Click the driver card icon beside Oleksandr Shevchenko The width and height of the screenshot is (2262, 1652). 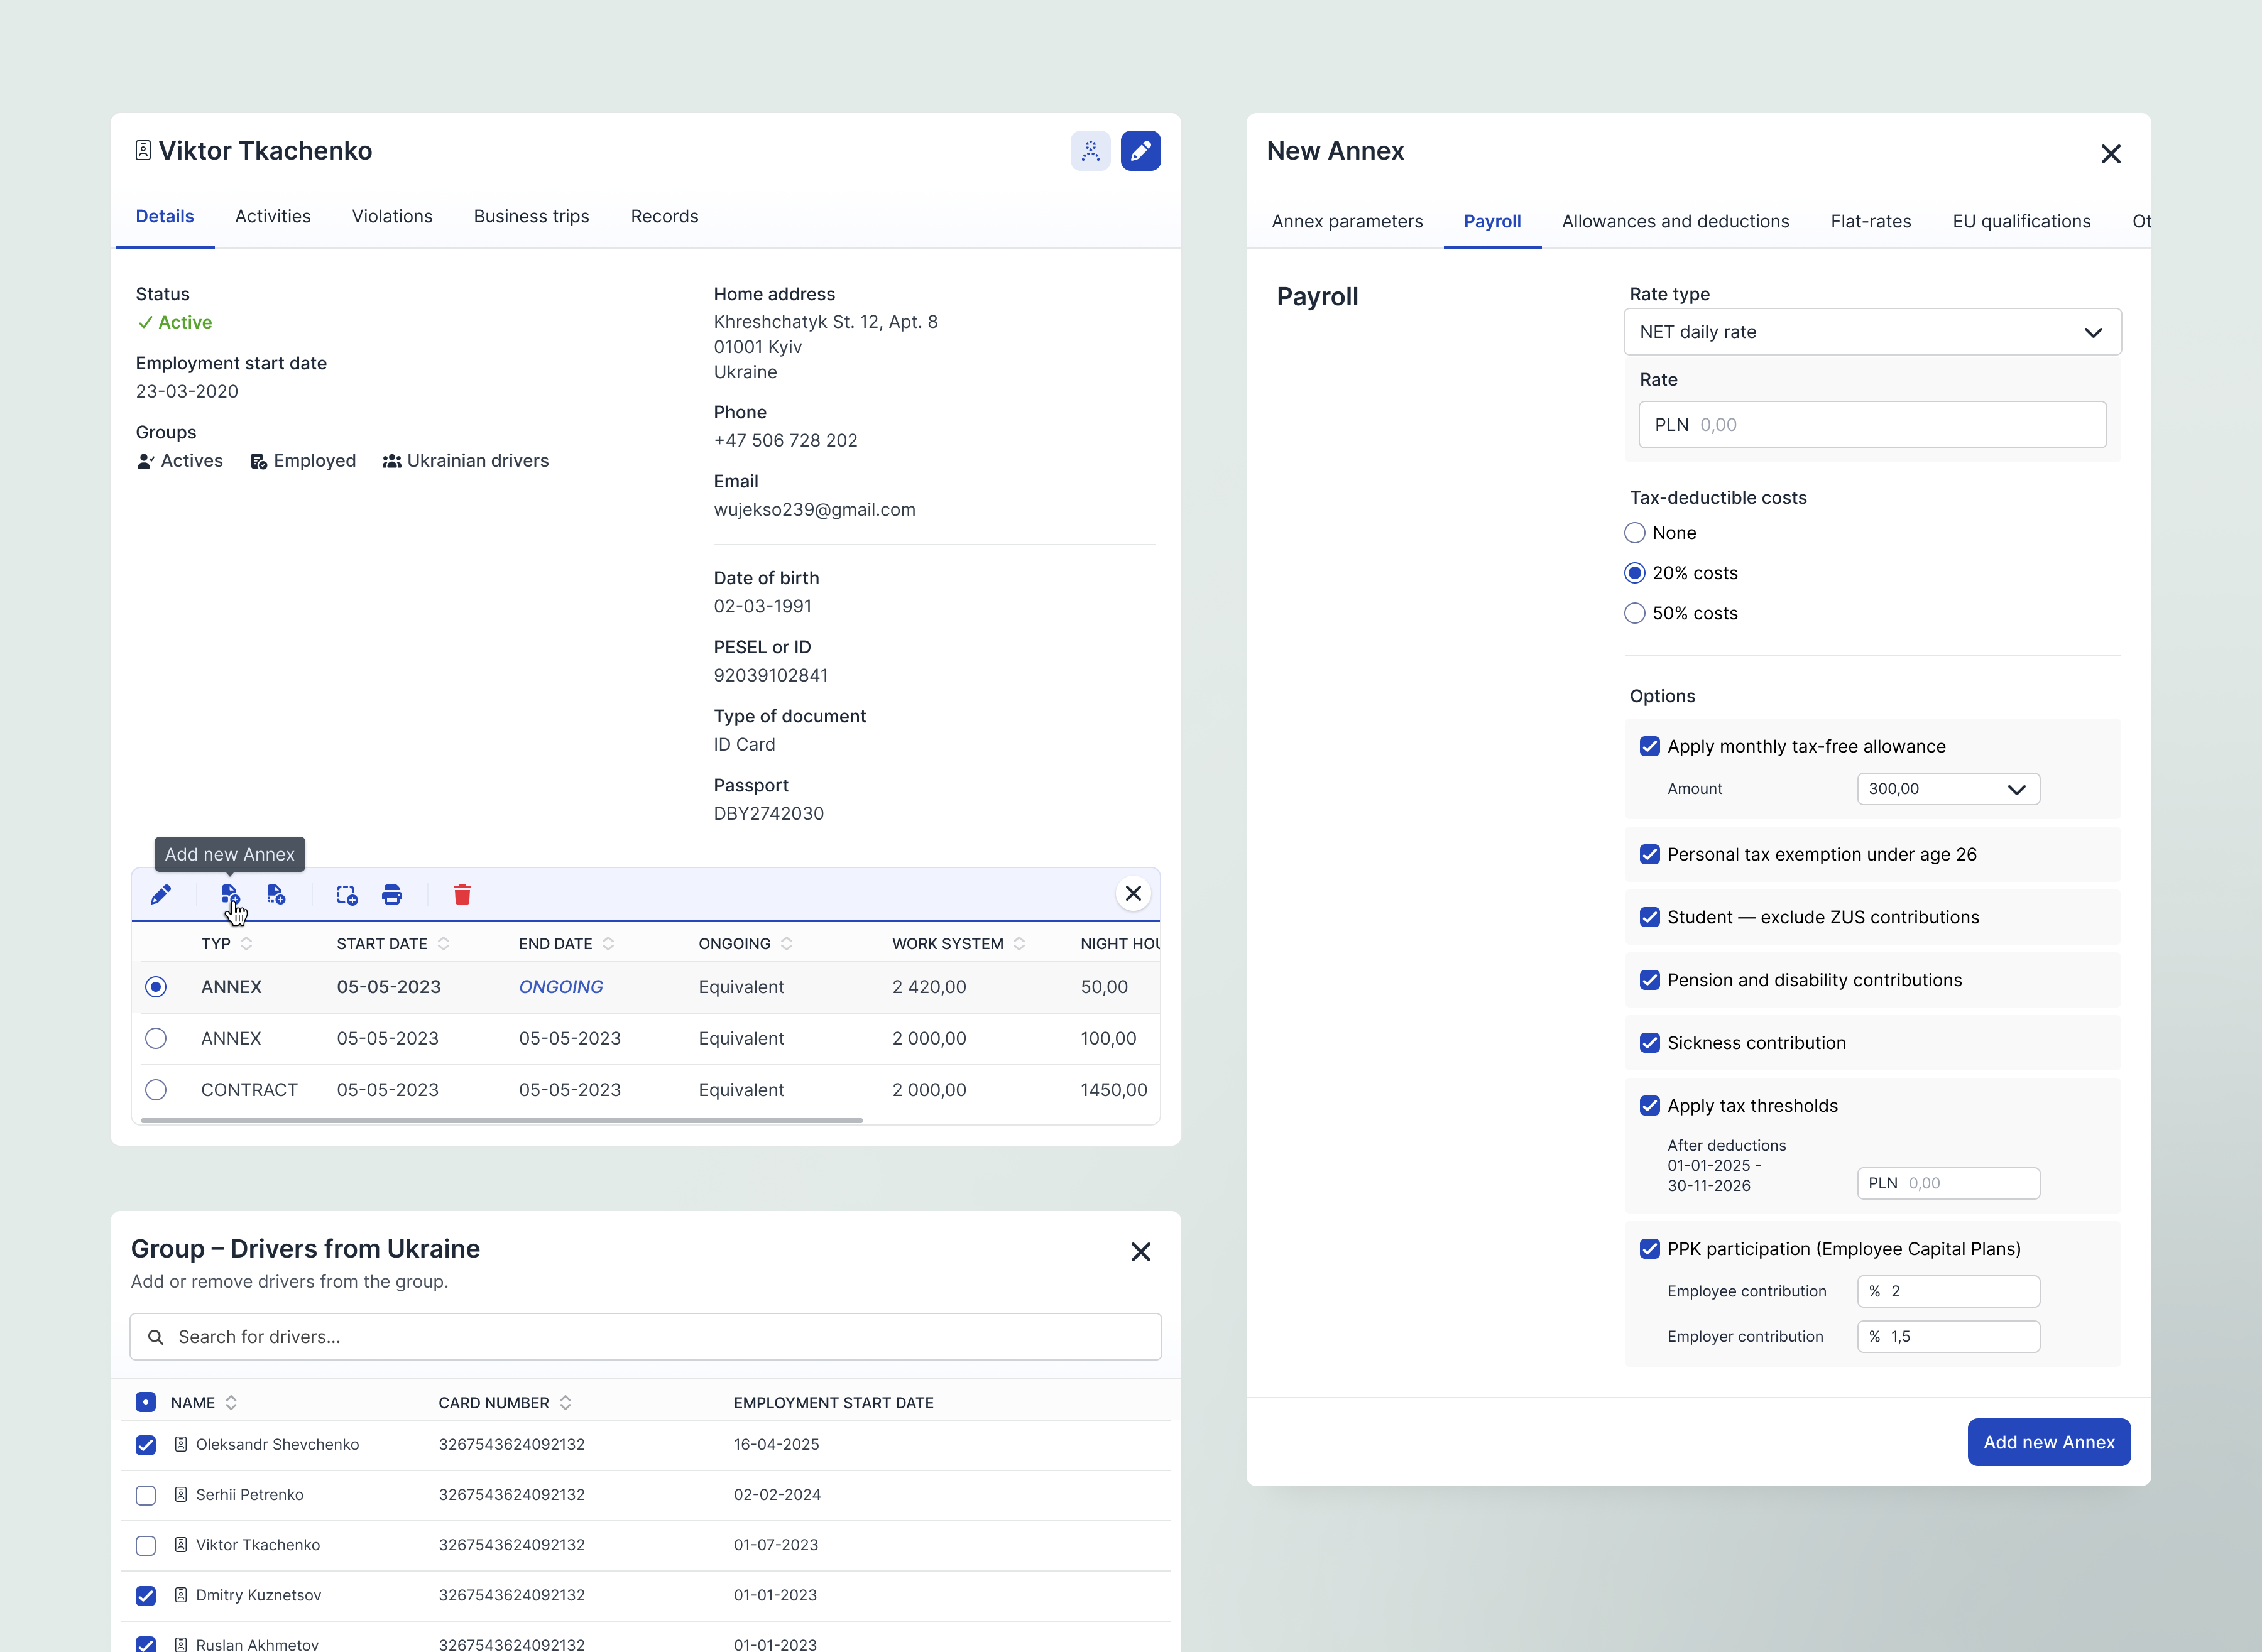pos(181,1444)
